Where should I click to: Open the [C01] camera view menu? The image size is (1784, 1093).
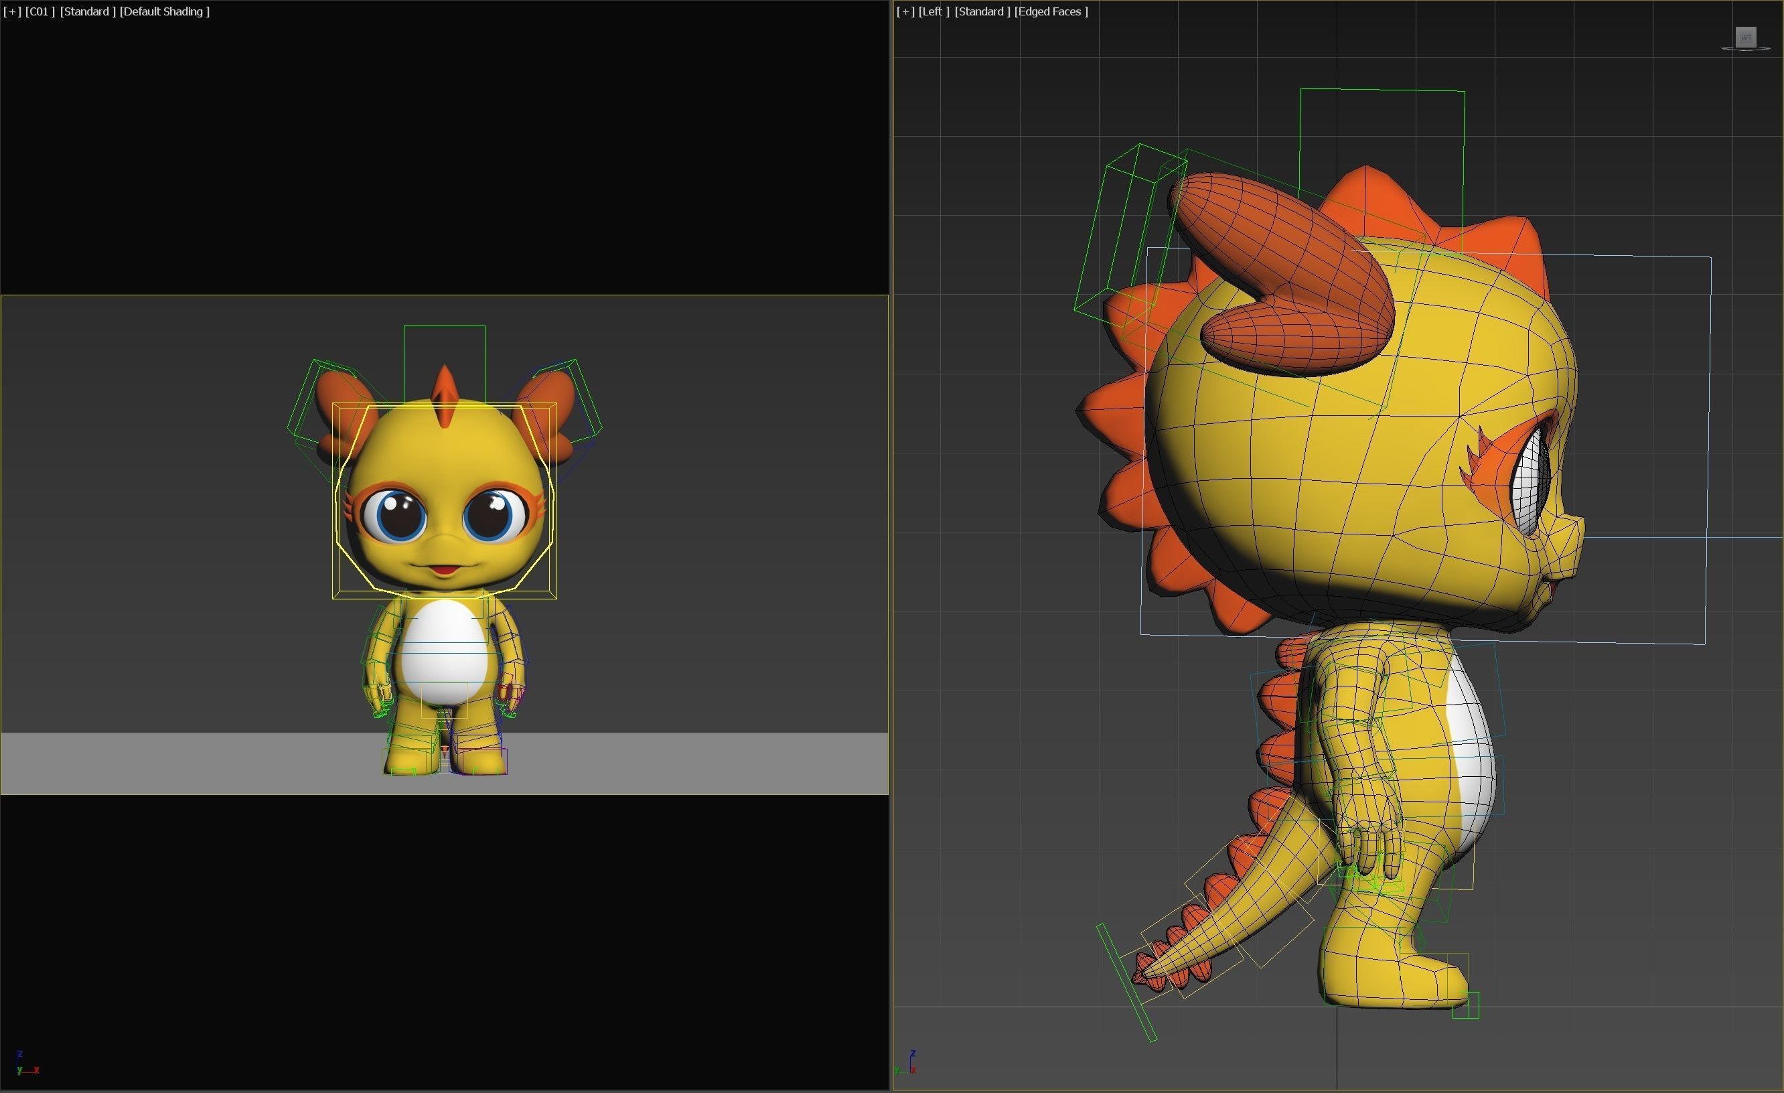(40, 11)
